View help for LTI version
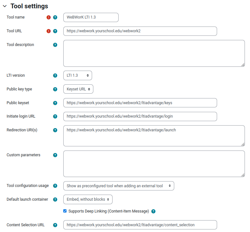The image size is (250, 232). pyautogui.click(x=55, y=75)
